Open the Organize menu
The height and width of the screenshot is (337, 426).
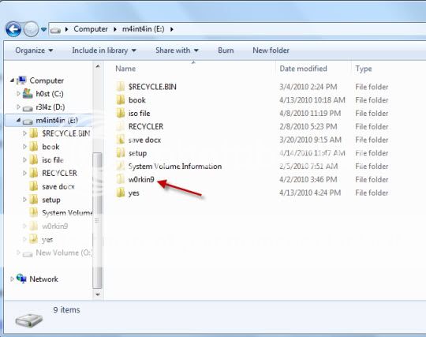(x=34, y=51)
